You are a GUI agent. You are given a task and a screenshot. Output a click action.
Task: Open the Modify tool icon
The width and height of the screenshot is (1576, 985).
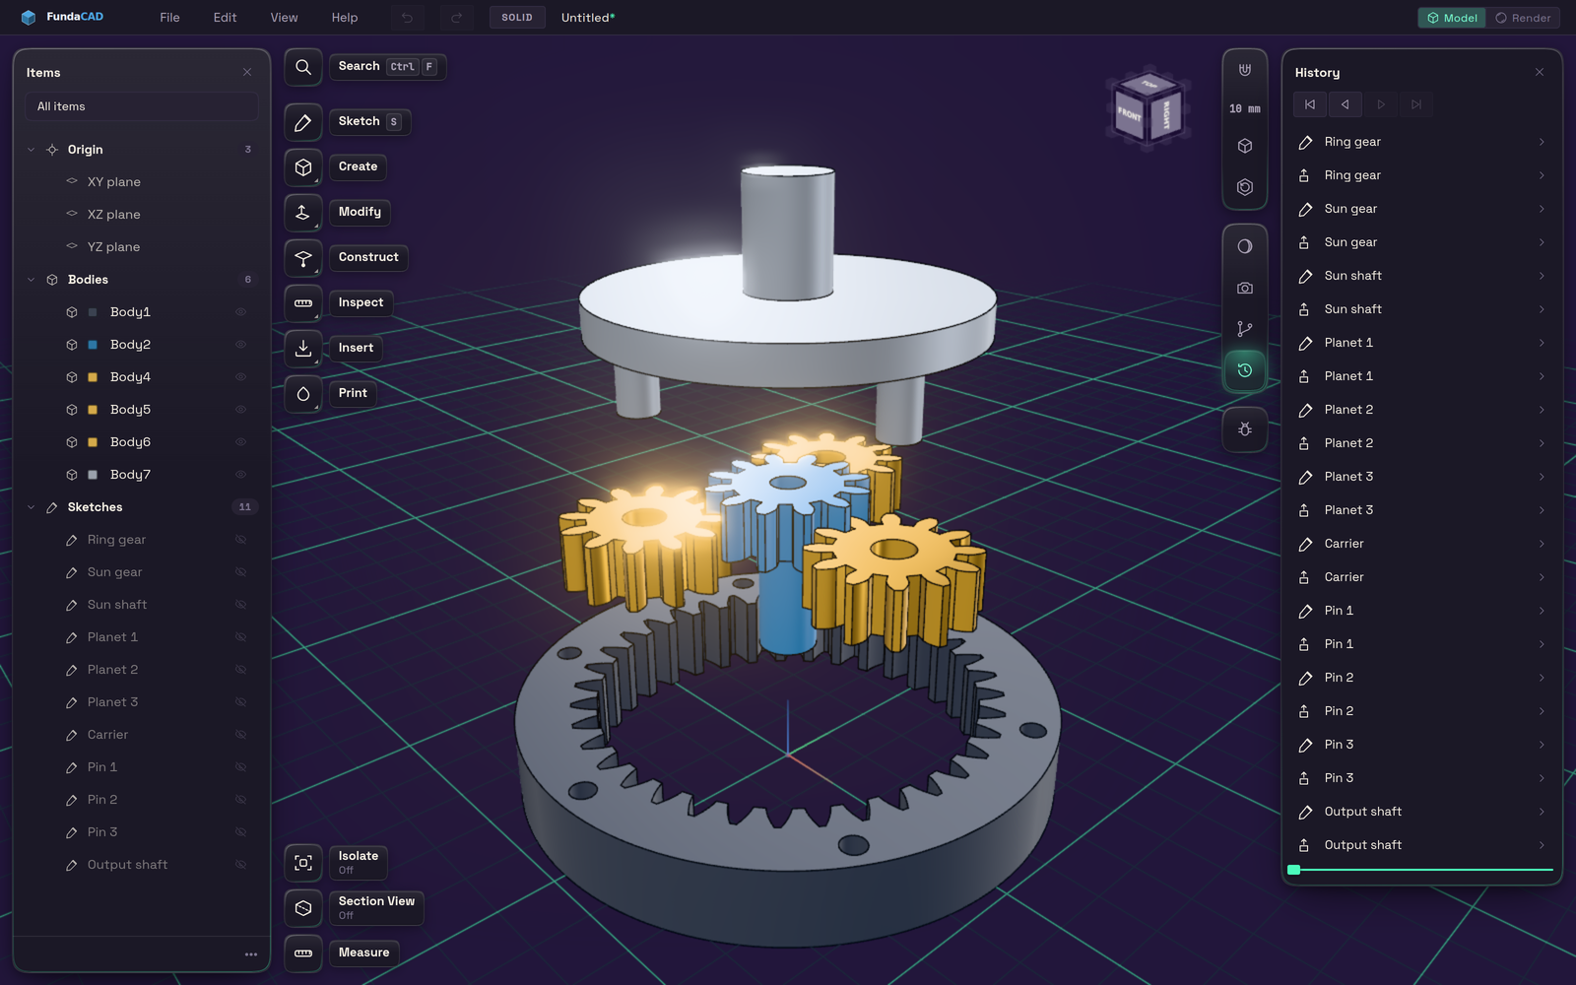(x=303, y=213)
